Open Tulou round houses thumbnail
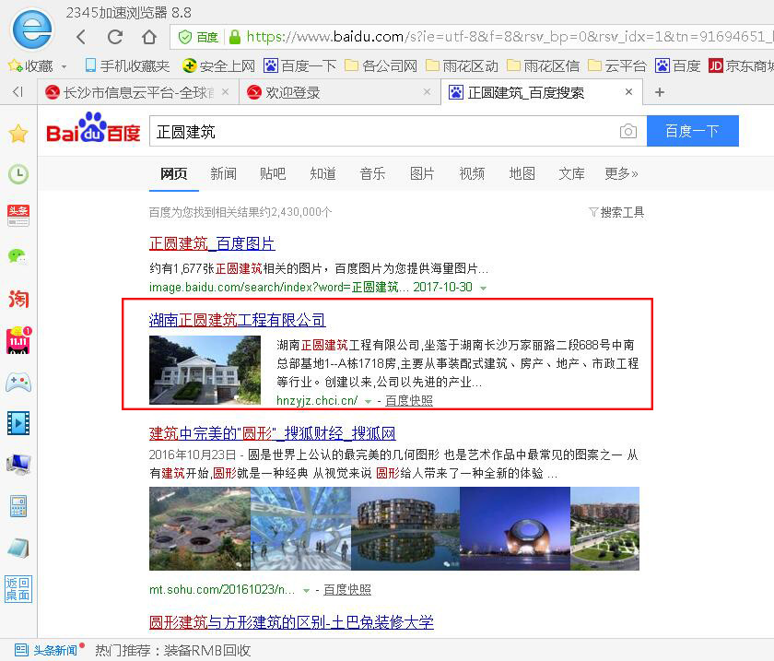This screenshot has width=774, height=661. [x=200, y=528]
